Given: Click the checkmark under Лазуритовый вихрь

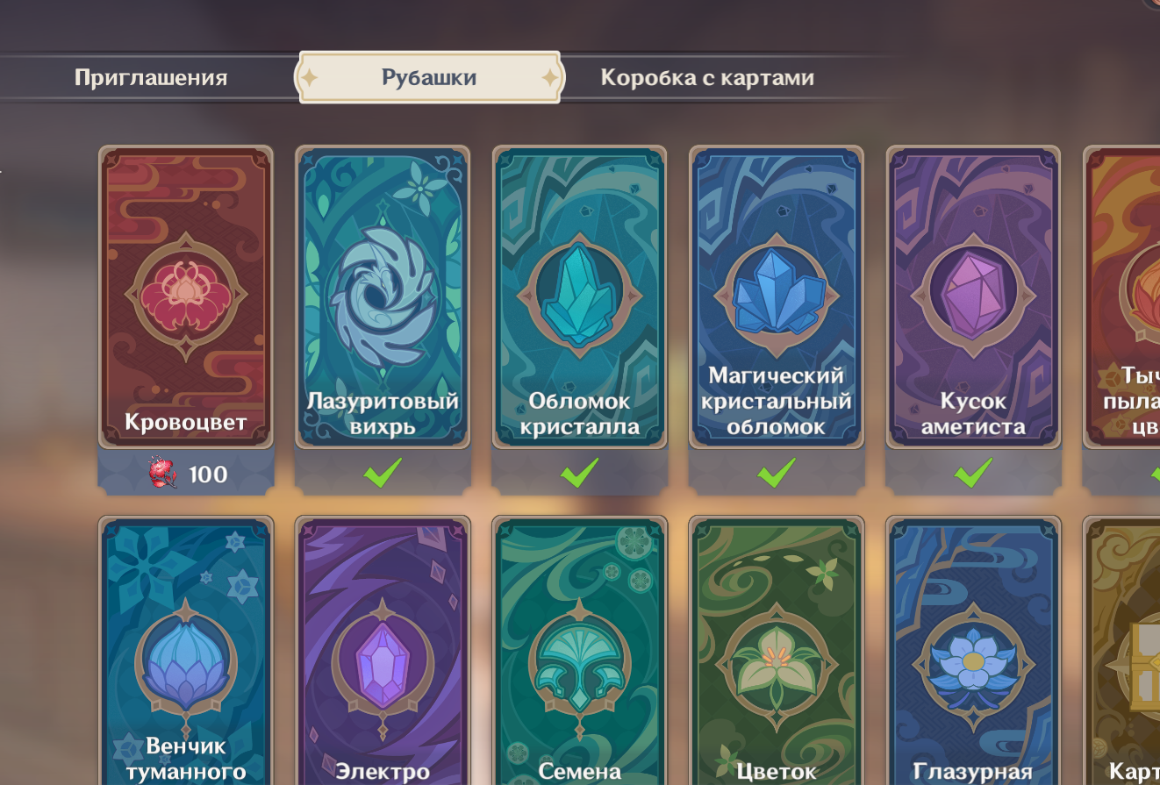Looking at the screenshot, I should 383,474.
